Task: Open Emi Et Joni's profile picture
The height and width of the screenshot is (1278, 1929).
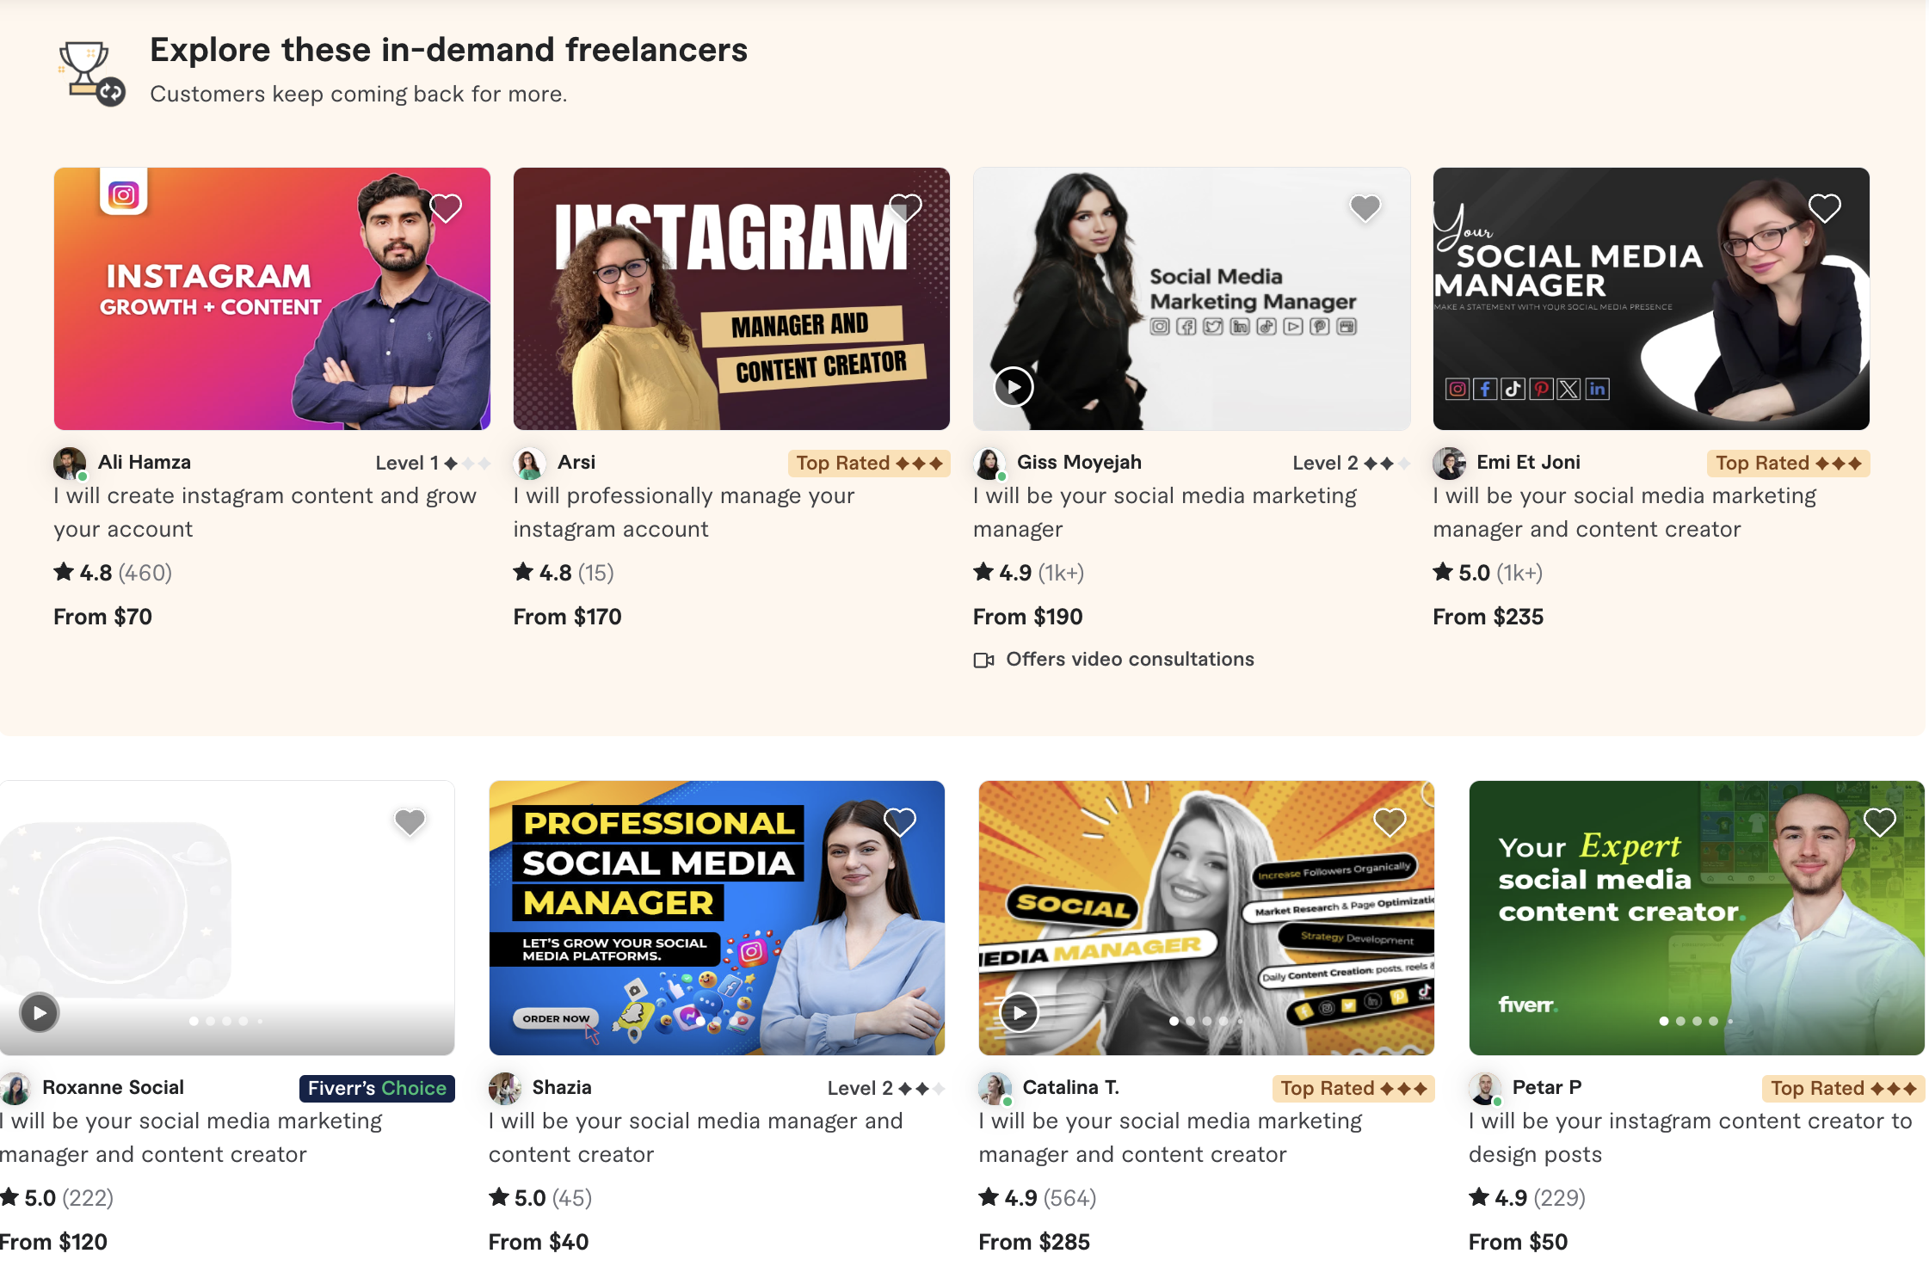Action: pos(1449,463)
